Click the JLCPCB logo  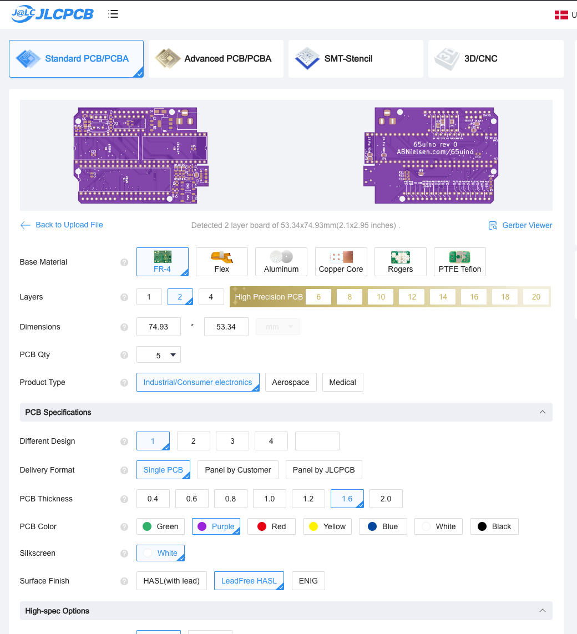(53, 14)
